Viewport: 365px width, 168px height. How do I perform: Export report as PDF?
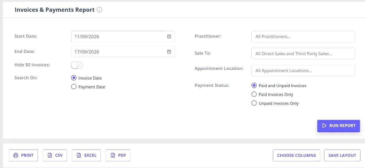coord(118,155)
